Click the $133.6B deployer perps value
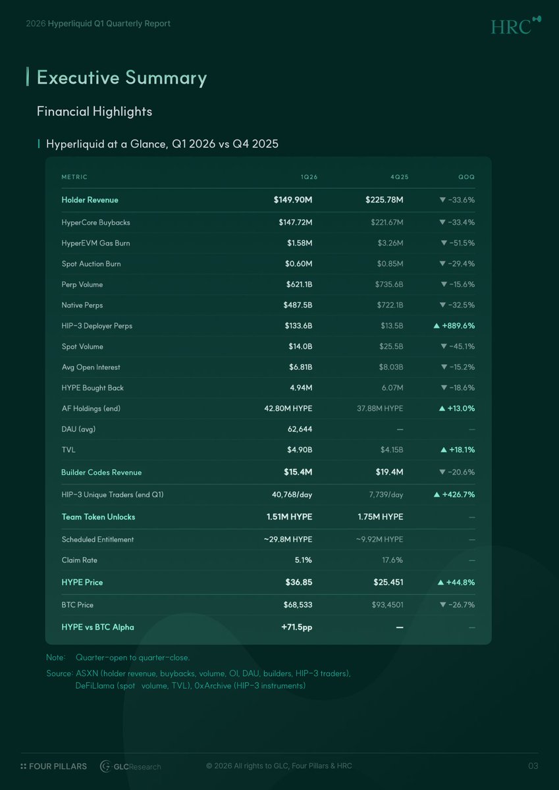 coord(298,326)
